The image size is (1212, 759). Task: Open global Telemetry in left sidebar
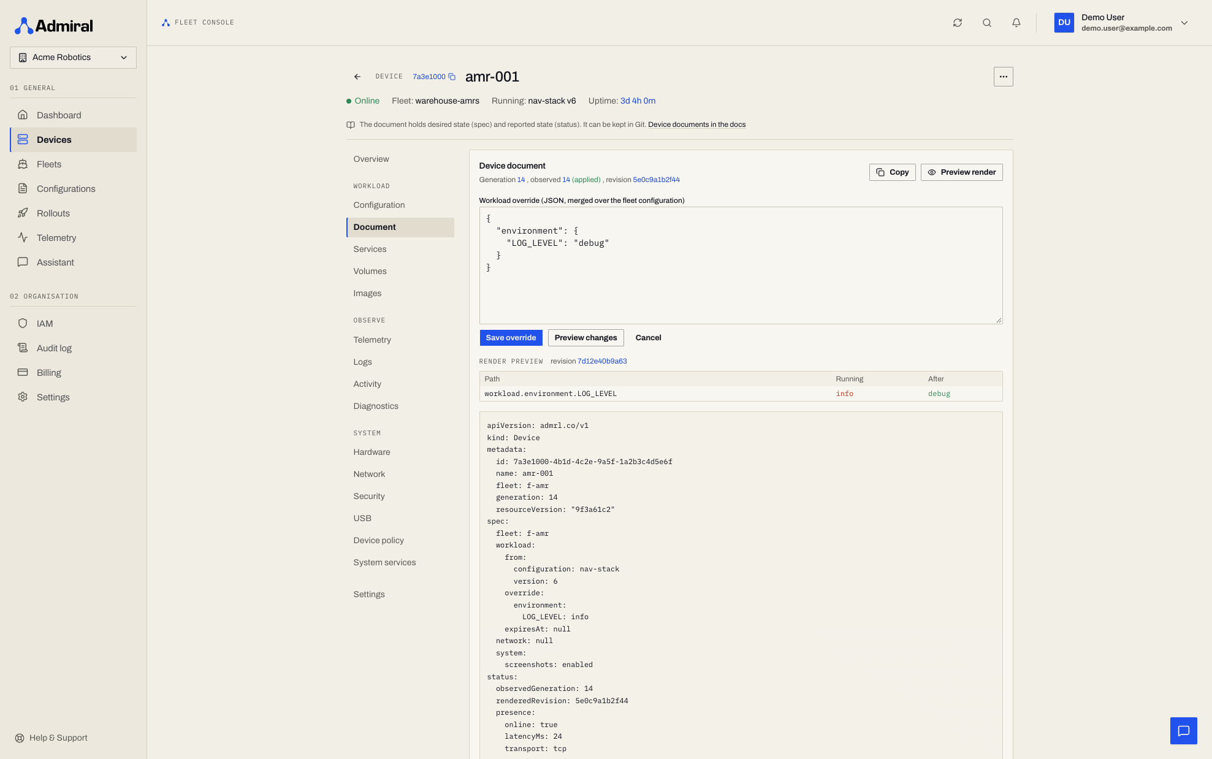73,238
